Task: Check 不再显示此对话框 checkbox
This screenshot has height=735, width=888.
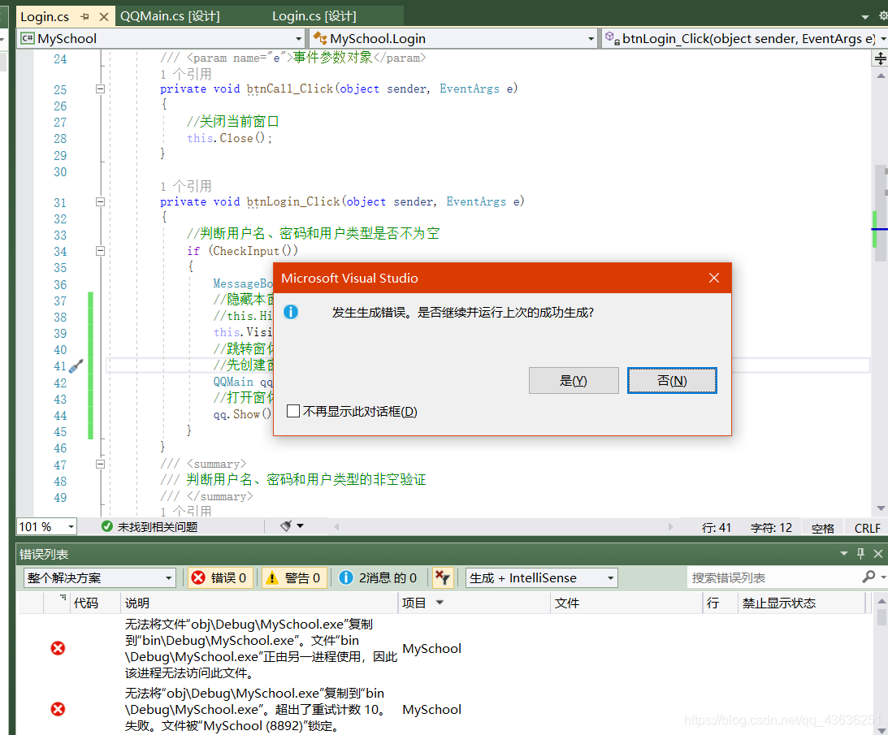Action: [293, 411]
